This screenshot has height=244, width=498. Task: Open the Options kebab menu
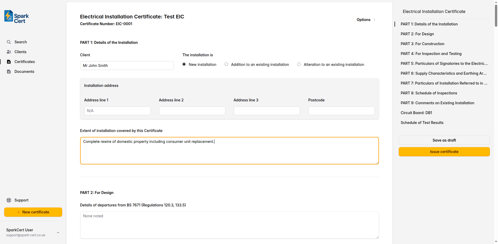click(x=375, y=20)
